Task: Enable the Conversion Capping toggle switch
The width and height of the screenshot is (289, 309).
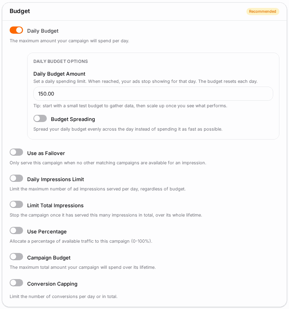Action: click(17, 283)
